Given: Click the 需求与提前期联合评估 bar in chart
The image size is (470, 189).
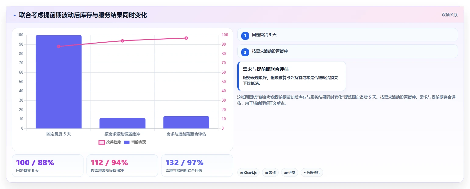Looking at the screenshot, I should [x=186, y=122].
